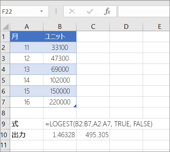Viewport: 170px width, 152px height.
Task: Click into the formula bar input
Action: [x=144, y=11]
